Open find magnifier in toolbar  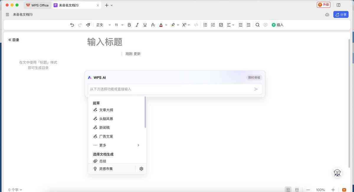click(258, 25)
